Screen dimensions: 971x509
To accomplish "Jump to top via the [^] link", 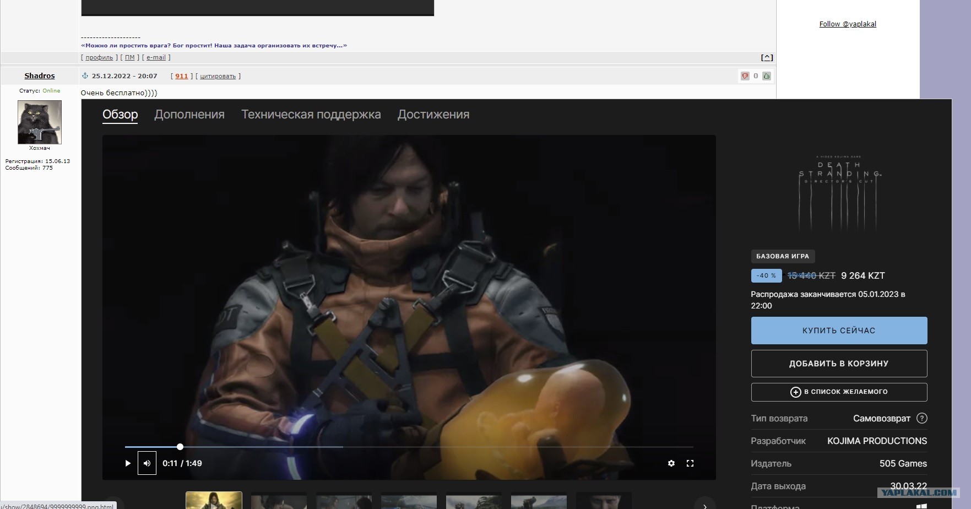I will pos(767,57).
